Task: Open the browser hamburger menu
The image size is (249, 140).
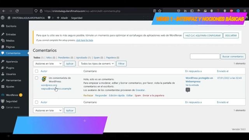Action: pos(245,11)
